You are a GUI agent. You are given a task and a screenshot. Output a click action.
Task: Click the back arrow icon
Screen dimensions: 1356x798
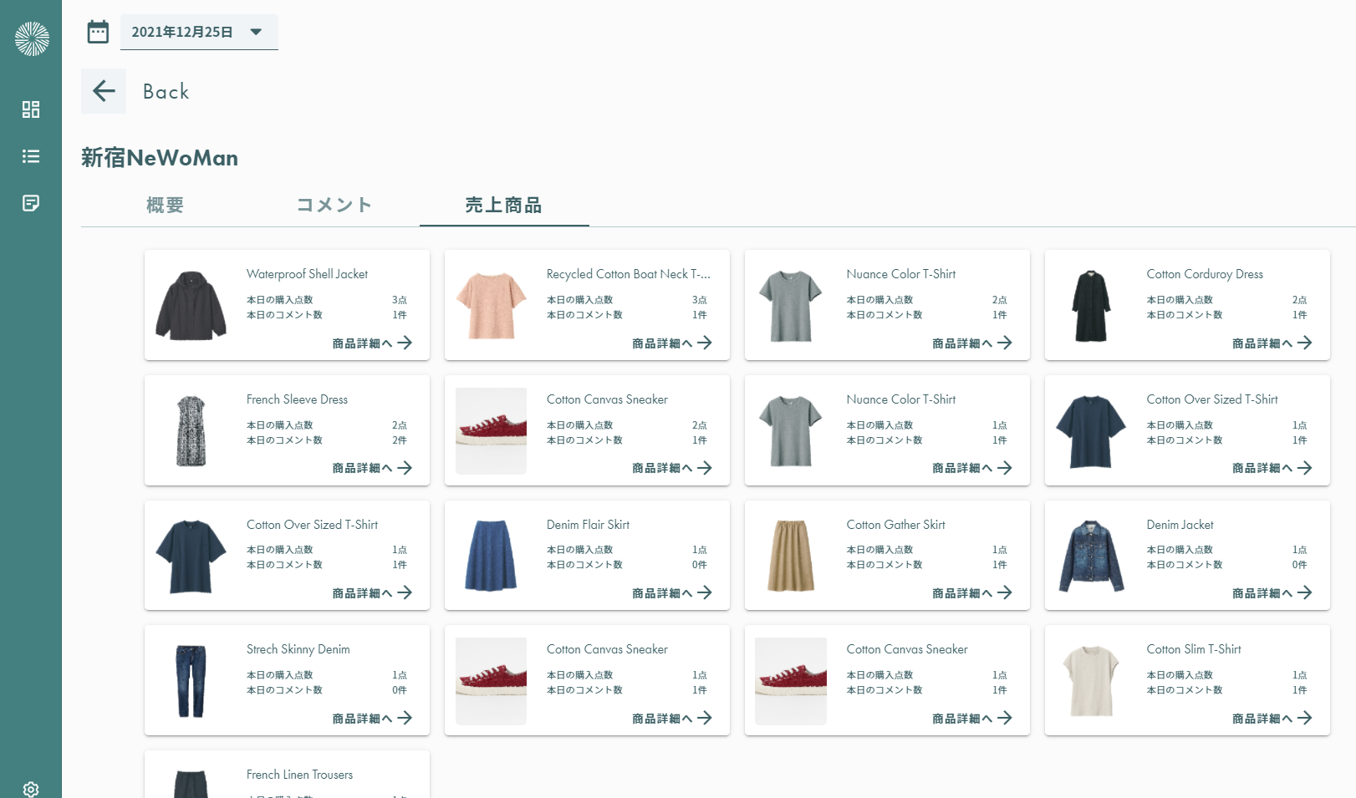(103, 91)
